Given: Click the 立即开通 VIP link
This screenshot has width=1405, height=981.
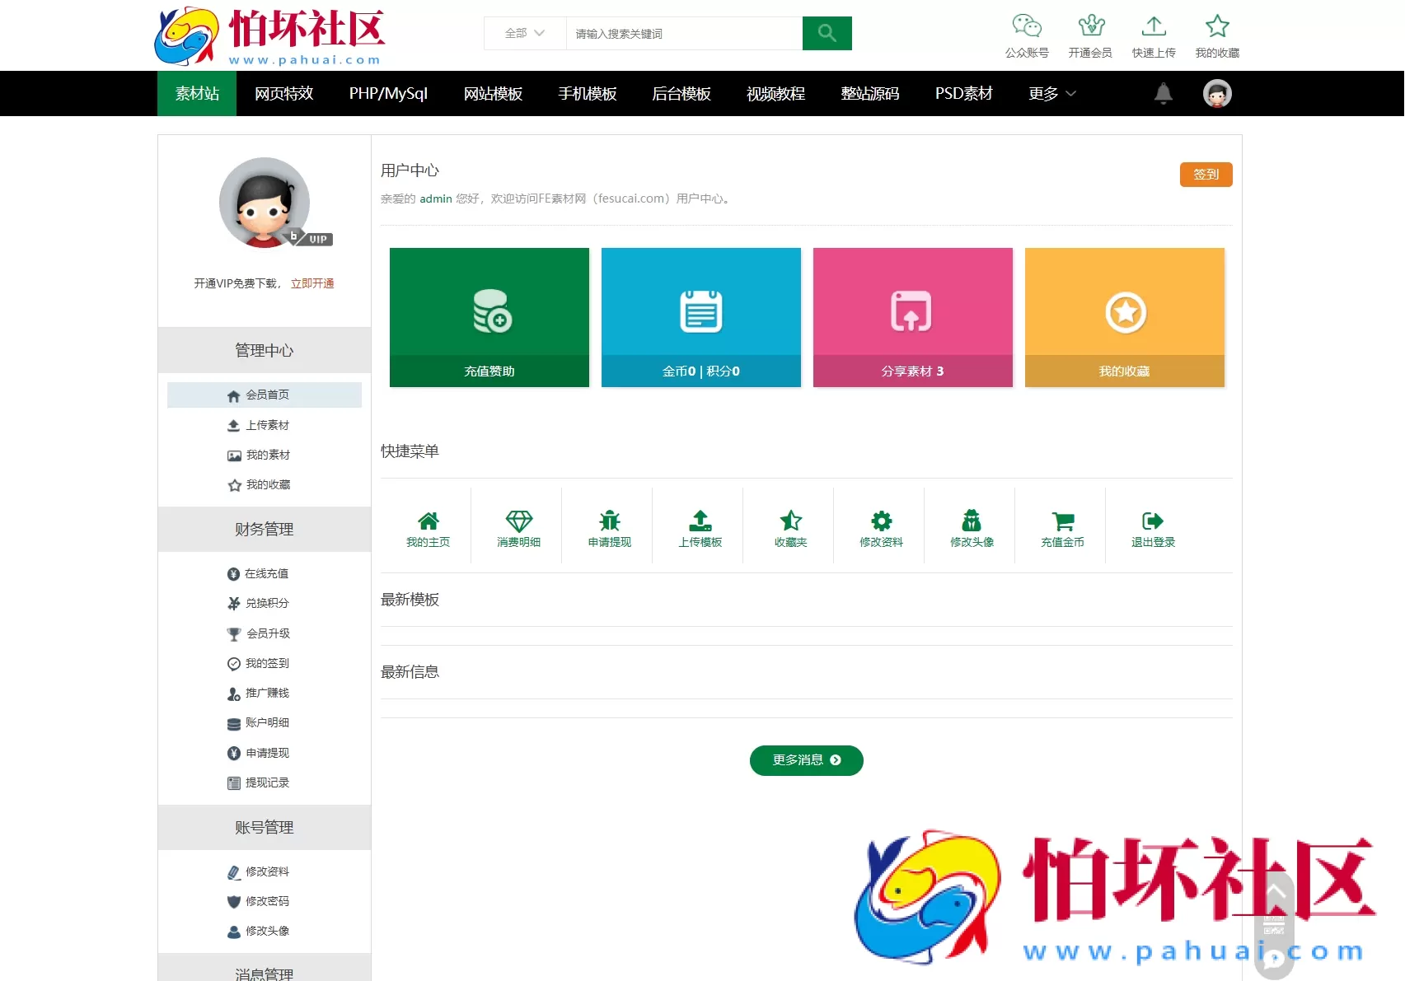Looking at the screenshot, I should (x=312, y=283).
